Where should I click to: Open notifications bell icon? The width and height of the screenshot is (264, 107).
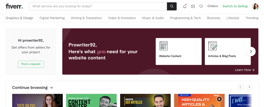[x=185, y=6]
